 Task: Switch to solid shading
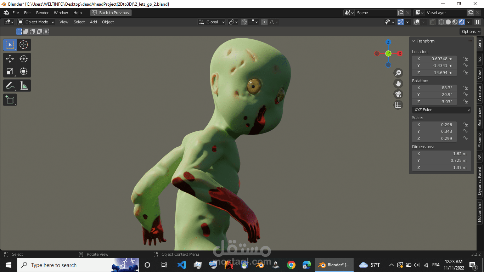tap(448, 22)
